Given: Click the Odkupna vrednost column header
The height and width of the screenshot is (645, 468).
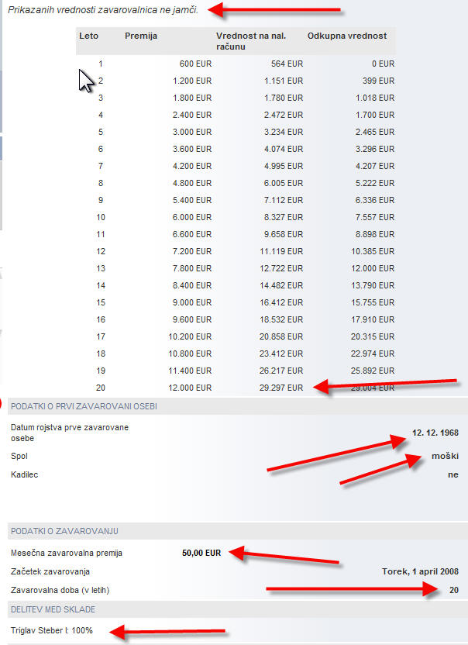Looking at the screenshot, I should pyautogui.click(x=347, y=36).
